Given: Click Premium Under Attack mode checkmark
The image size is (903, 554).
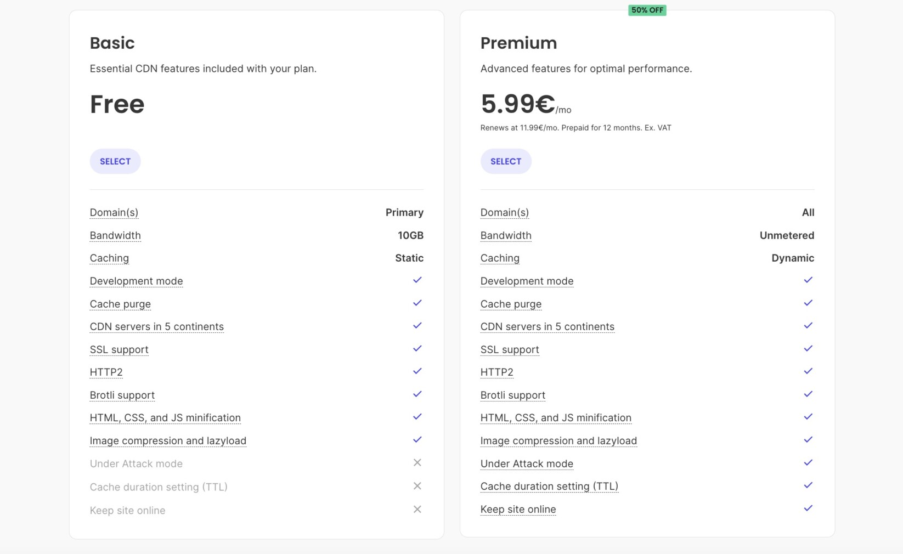Looking at the screenshot, I should tap(808, 463).
